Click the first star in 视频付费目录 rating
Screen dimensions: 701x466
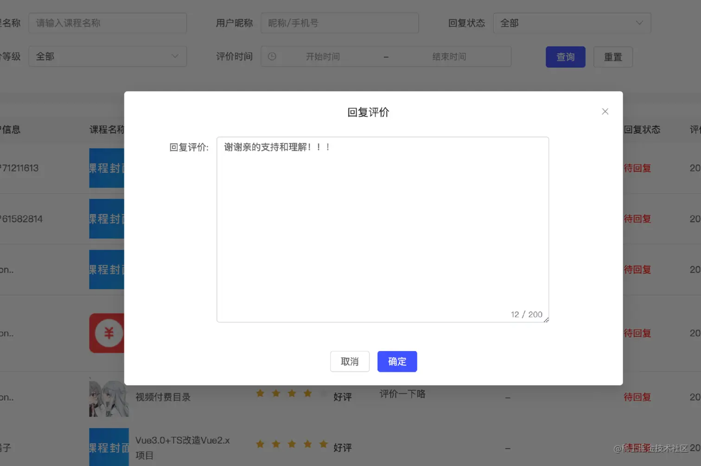click(x=260, y=393)
